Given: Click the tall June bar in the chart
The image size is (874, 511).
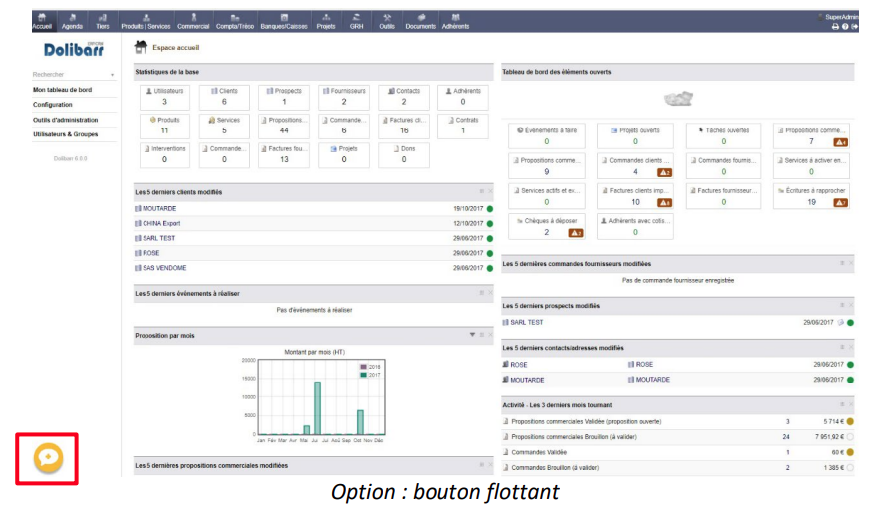Looking at the screenshot, I should tap(317, 408).
